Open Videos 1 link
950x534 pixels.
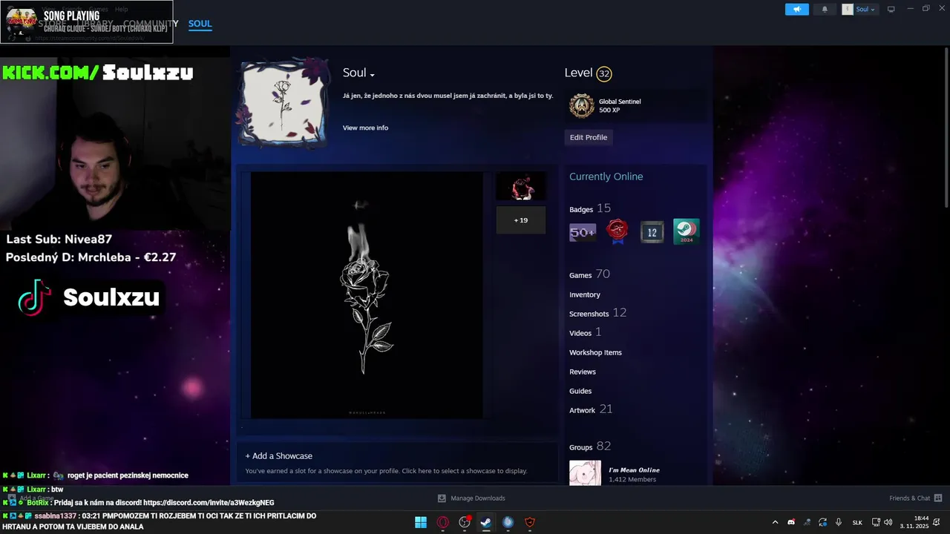click(585, 332)
